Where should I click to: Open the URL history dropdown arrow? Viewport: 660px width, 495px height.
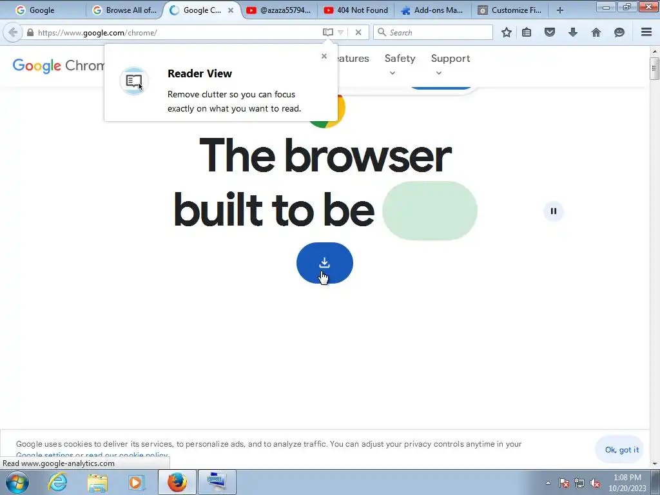(340, 32)
